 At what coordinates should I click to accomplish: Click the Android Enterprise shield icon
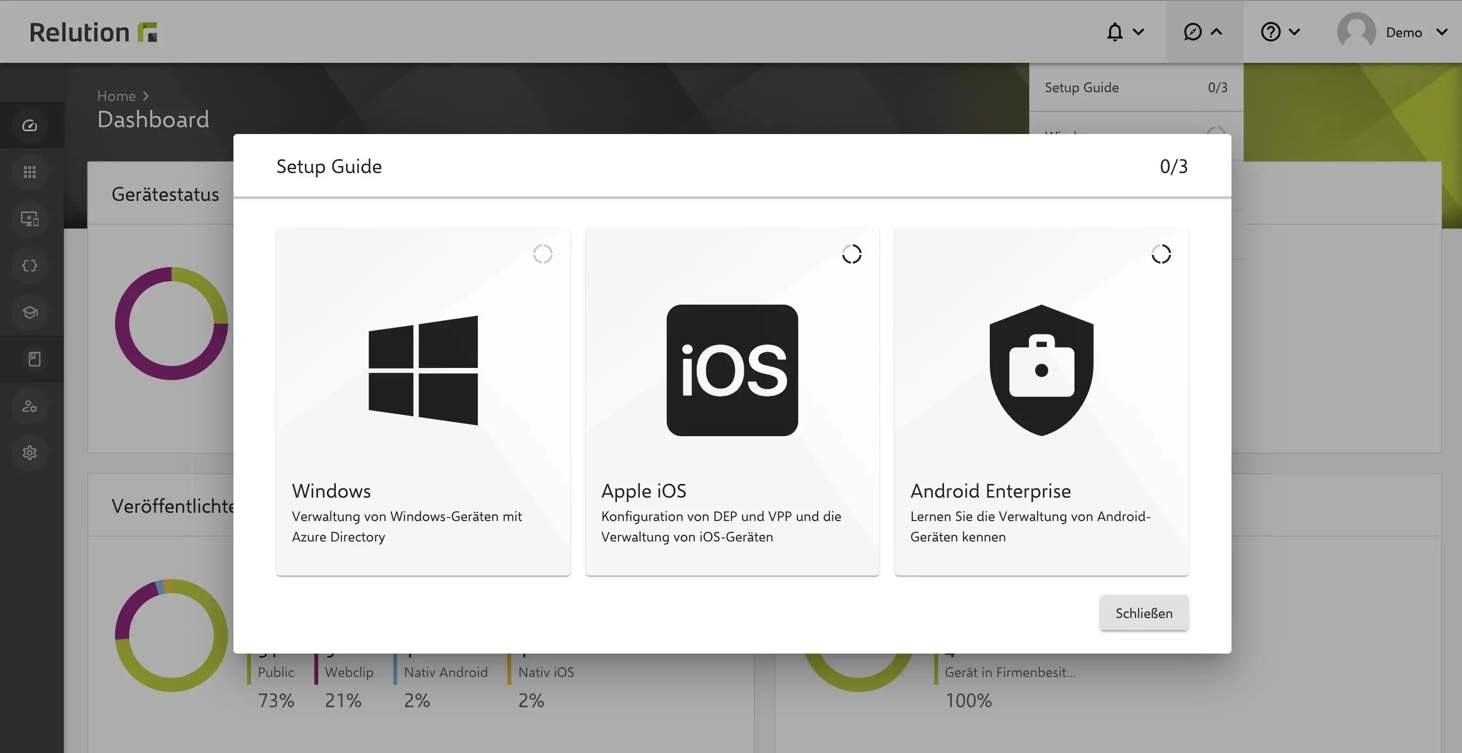[x=1041, y=370]
